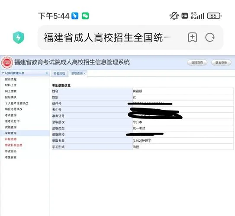Select the 录取查询 tab
The height and width of the screenshot is (216, 235).
click(77, 73)
